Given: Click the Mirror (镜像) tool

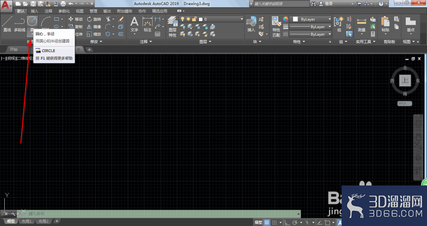Looking at the screenshot, I should [94, 27].
